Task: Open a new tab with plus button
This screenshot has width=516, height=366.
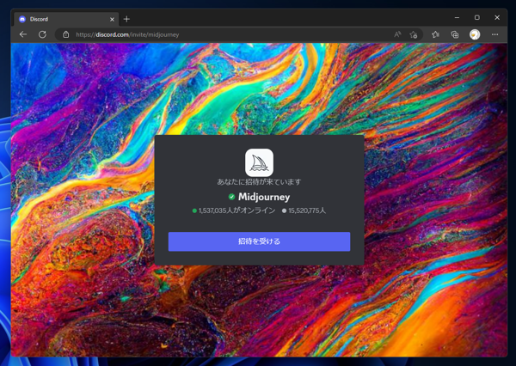Action: tap(126, 19)
